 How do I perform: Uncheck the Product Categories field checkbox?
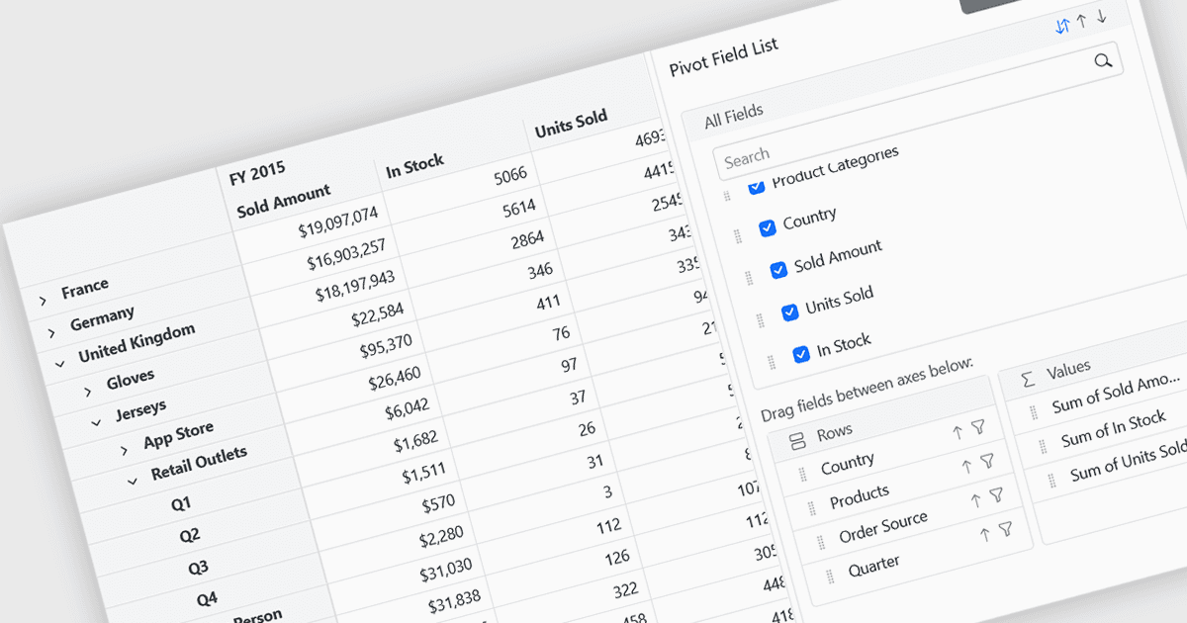click(x=757, y=186)
